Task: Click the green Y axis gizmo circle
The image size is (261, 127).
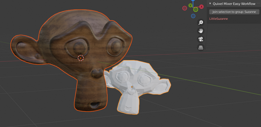Action: click(x=190, y=6)
